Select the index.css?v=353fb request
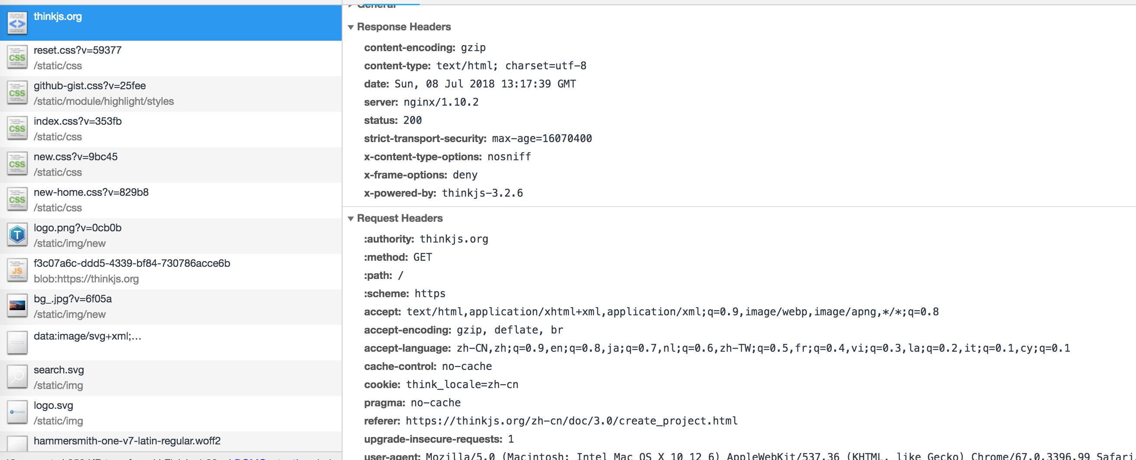 (78, 121)
